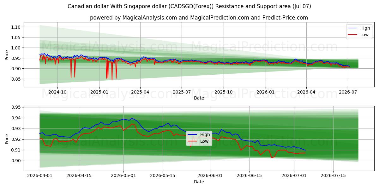Click the 'Price' axis label of the lower chart
The height and width of the screenshot is (189, 379).
(7, 139)
